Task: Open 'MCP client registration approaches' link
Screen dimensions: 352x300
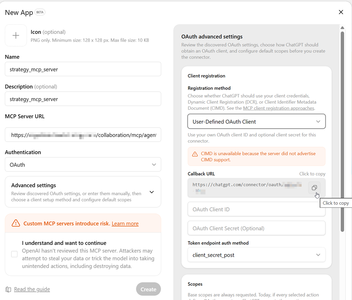Action: [x=278, y=108]
